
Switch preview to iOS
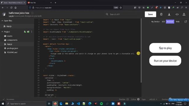(x=163, y=21)
